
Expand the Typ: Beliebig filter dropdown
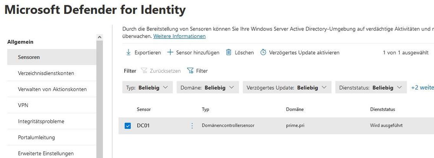148,87
